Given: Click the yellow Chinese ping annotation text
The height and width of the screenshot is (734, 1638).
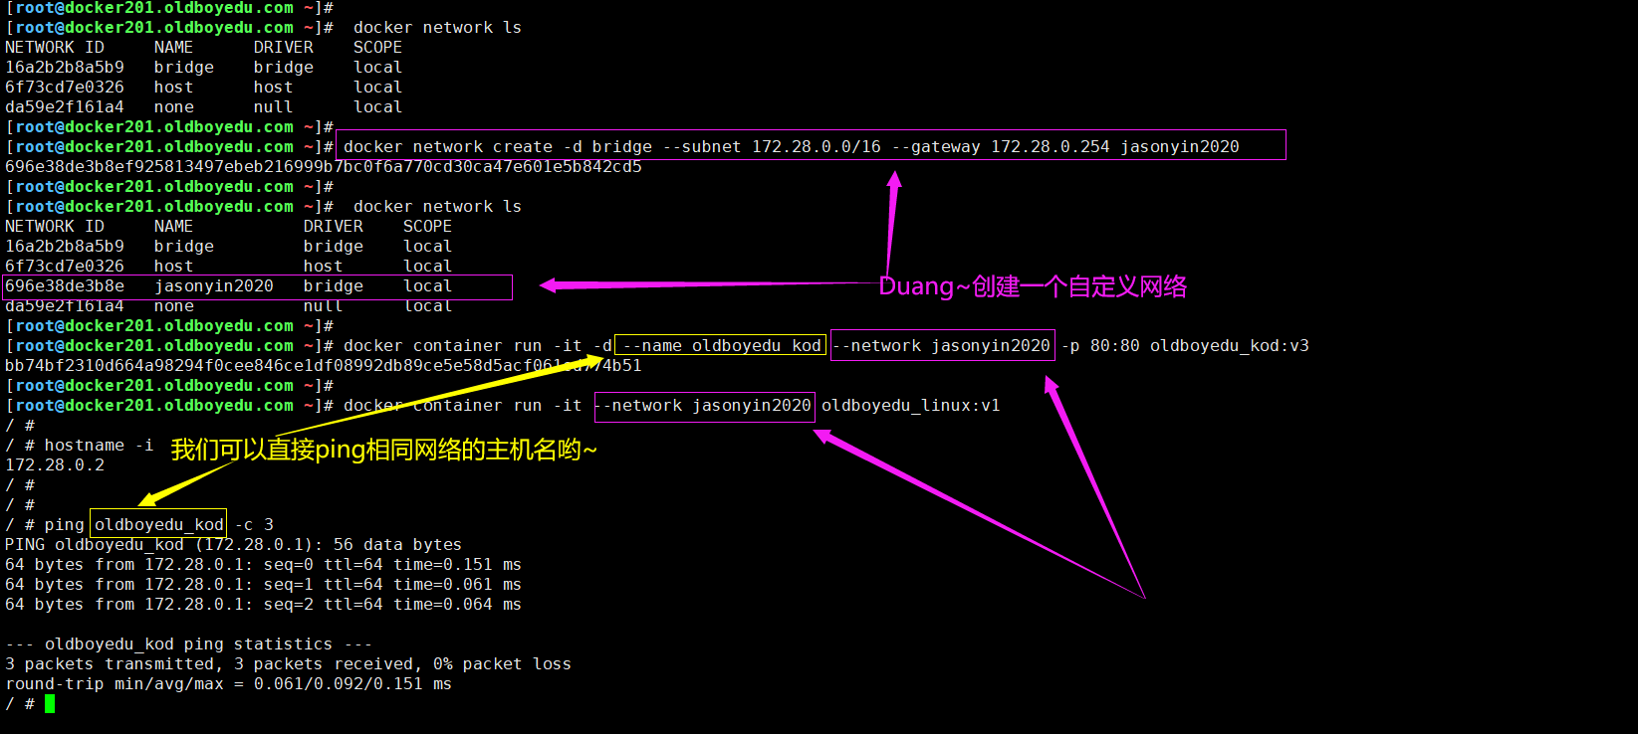Looking at the screenshot, I should pos(383,450).
